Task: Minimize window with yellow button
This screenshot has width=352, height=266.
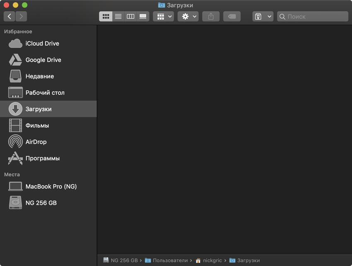Action: [x=15, y=5]
